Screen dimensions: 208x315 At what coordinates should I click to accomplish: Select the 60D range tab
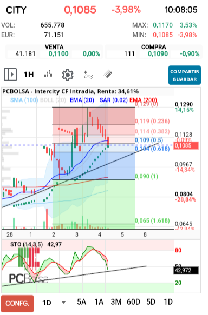point(133,302)
